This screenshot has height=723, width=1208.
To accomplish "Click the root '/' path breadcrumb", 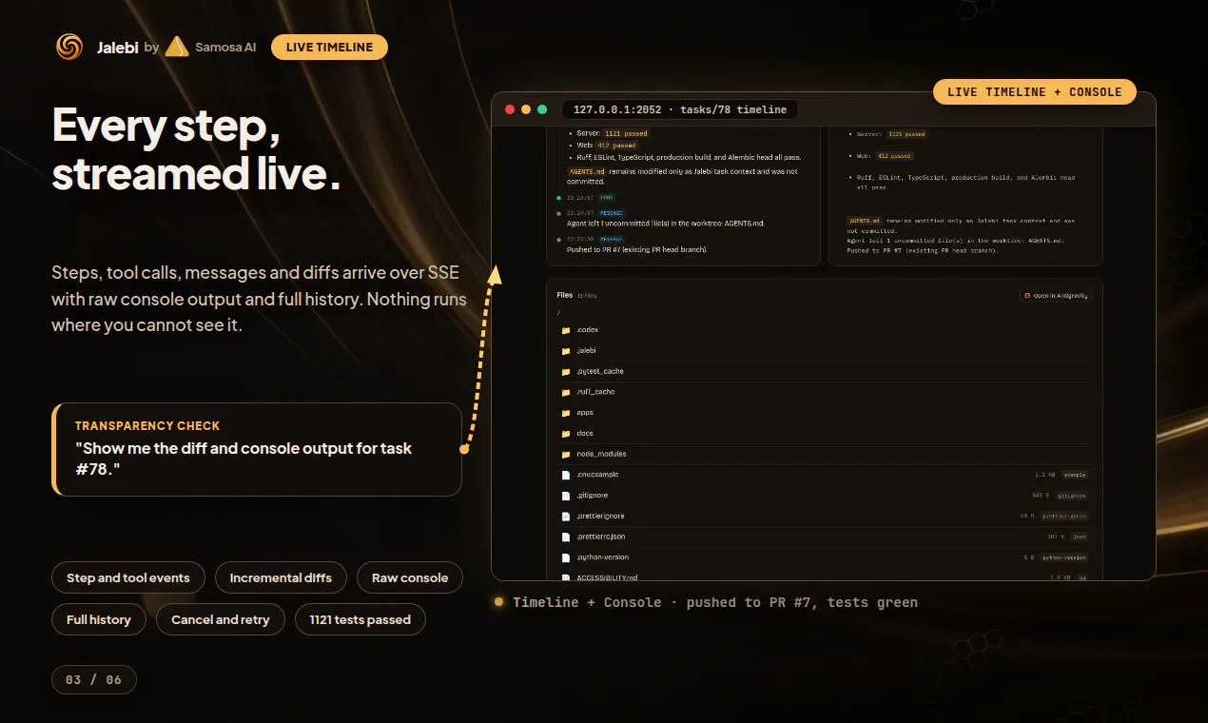I will [x=559, y=312].
